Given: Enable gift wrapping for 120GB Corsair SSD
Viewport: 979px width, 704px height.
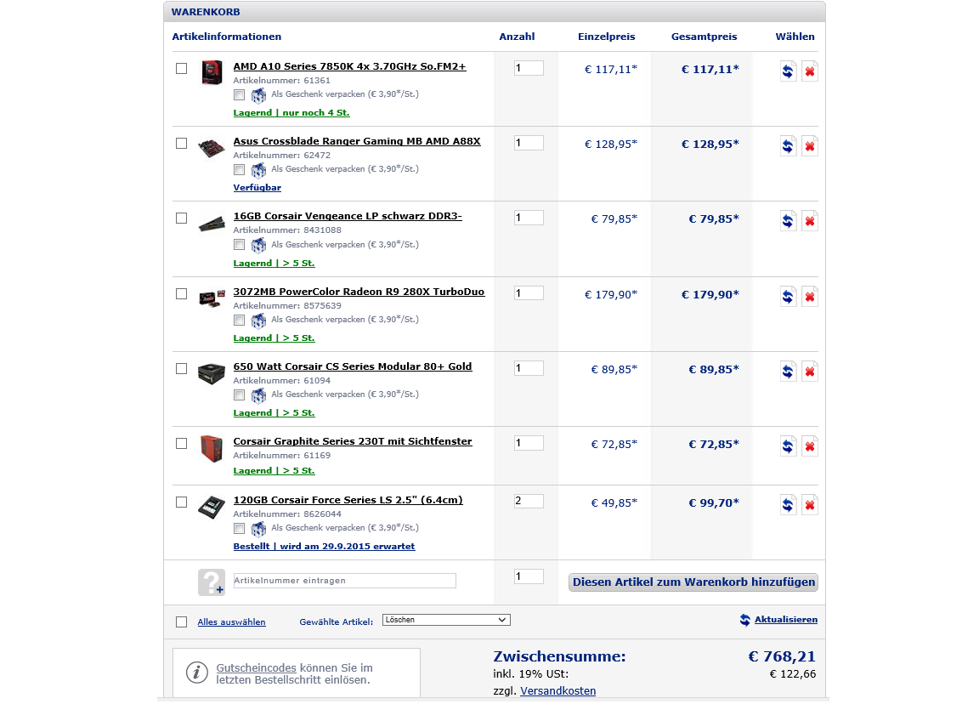Looking at the screenshot, I should [239, 529].
